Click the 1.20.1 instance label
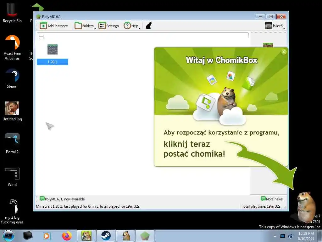 53,62
